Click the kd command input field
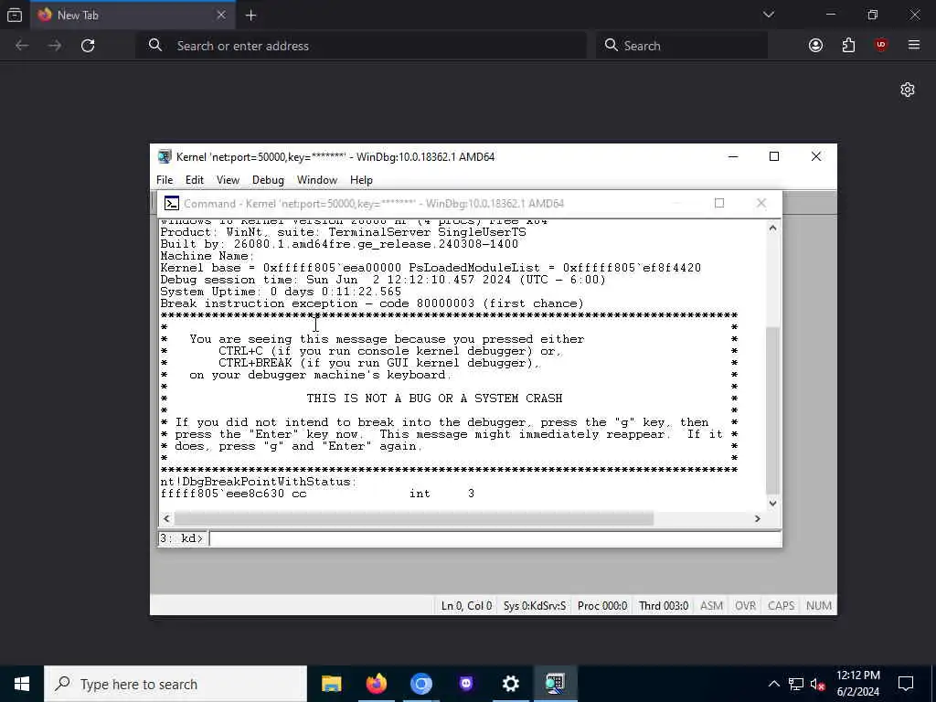The height and width of the screenshot is (702, 936). 495,538
